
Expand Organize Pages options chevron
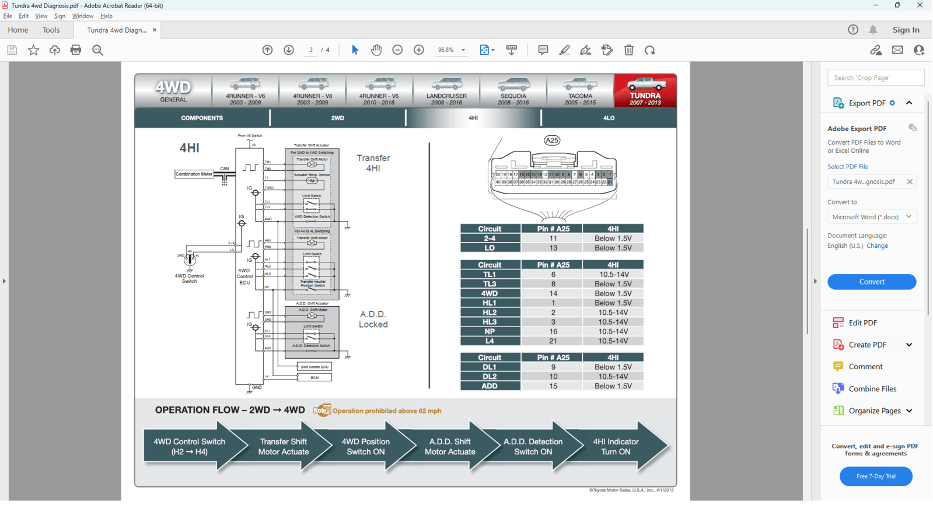coord(909,411)
